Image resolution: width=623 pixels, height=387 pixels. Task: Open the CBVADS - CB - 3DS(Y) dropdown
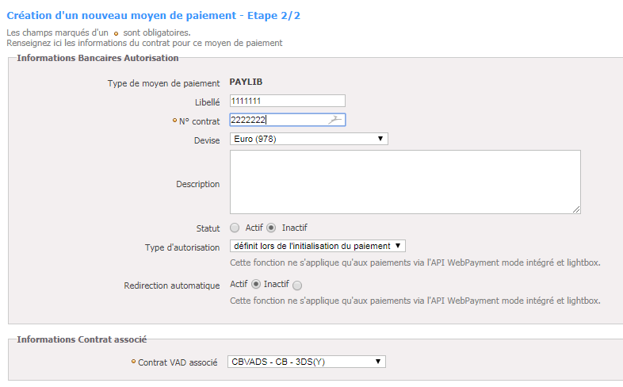click(306, 362)
